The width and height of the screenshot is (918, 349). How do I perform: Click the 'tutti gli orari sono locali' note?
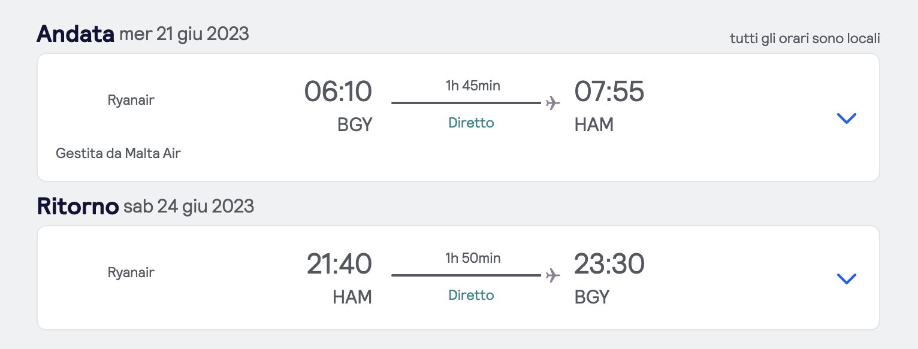click(804, 39)
